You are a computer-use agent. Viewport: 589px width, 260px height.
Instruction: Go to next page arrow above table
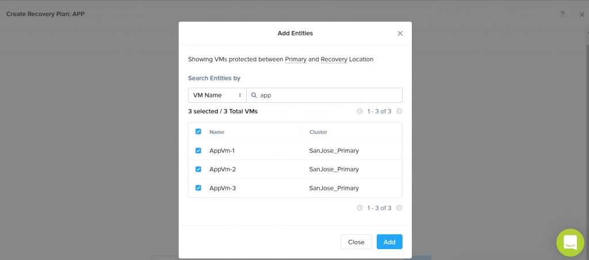(x=399, y=111)
